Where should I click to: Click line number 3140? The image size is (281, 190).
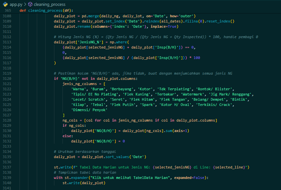click(x=7, y=183)
